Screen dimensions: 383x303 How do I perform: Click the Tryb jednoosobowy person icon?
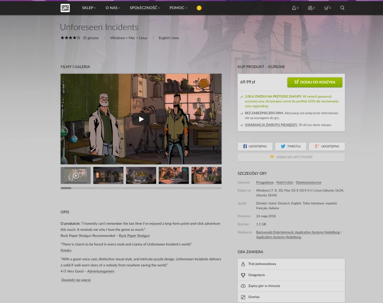[x=243, y=264]
